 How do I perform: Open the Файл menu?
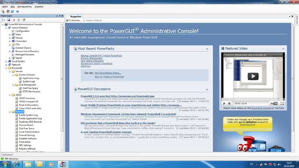point(5,7)
